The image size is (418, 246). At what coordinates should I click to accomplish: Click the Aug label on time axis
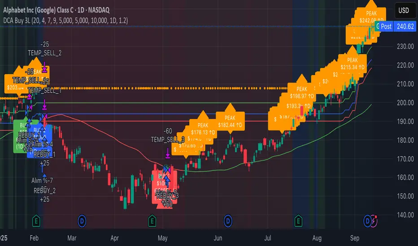(317, 238)
